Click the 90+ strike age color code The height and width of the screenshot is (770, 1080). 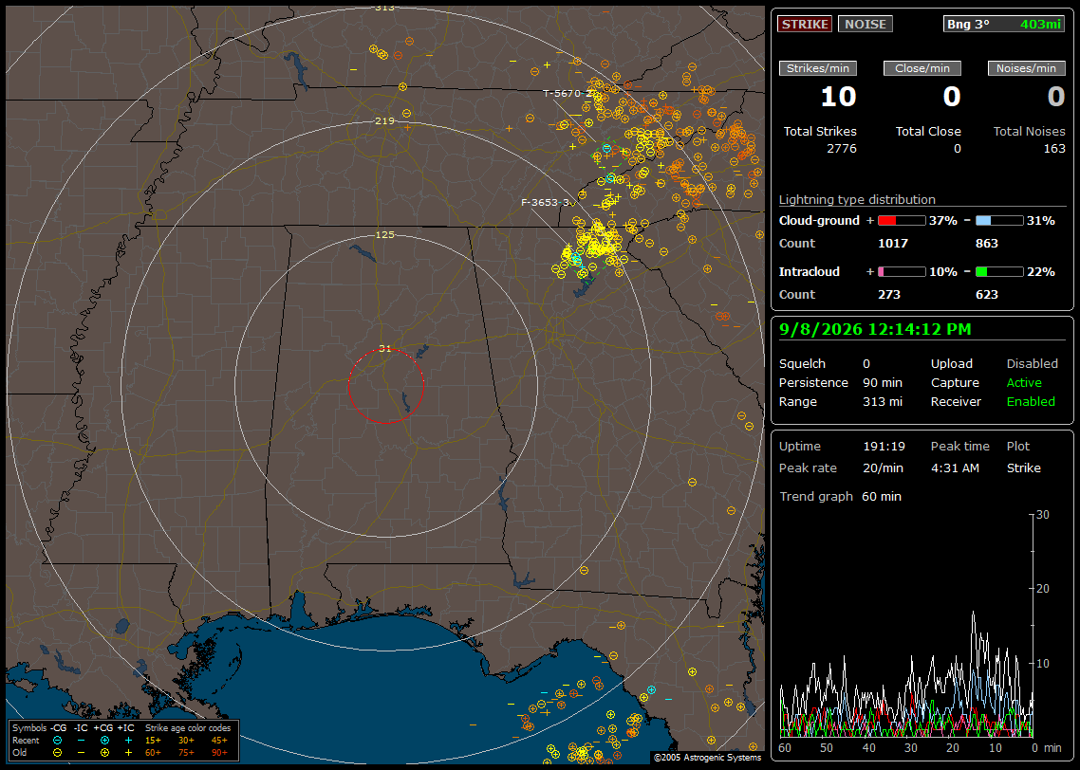click(220, 753)
